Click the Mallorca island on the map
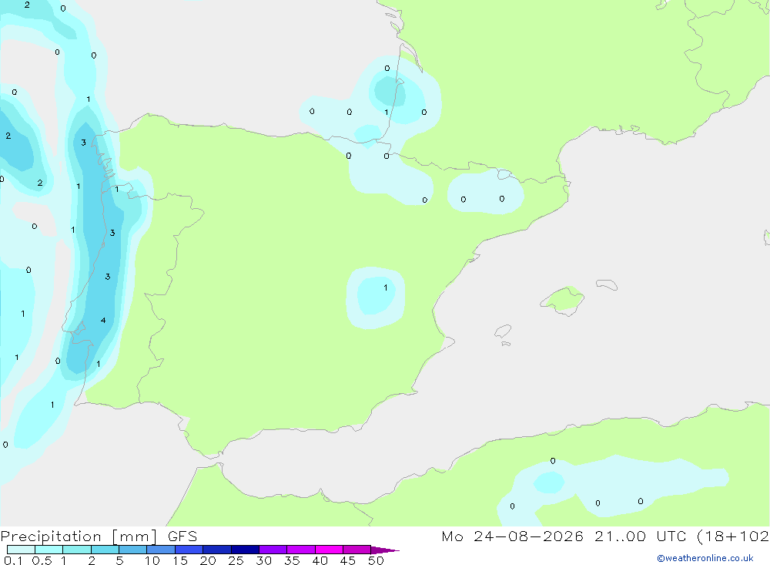770x565 pixels. click(x=563, y=300)
